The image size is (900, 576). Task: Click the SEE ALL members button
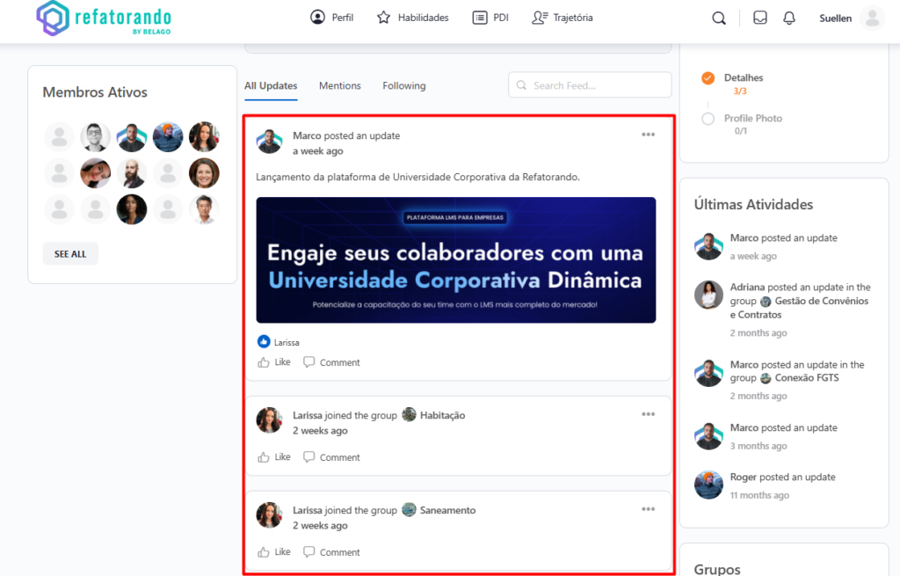(70, 254)
